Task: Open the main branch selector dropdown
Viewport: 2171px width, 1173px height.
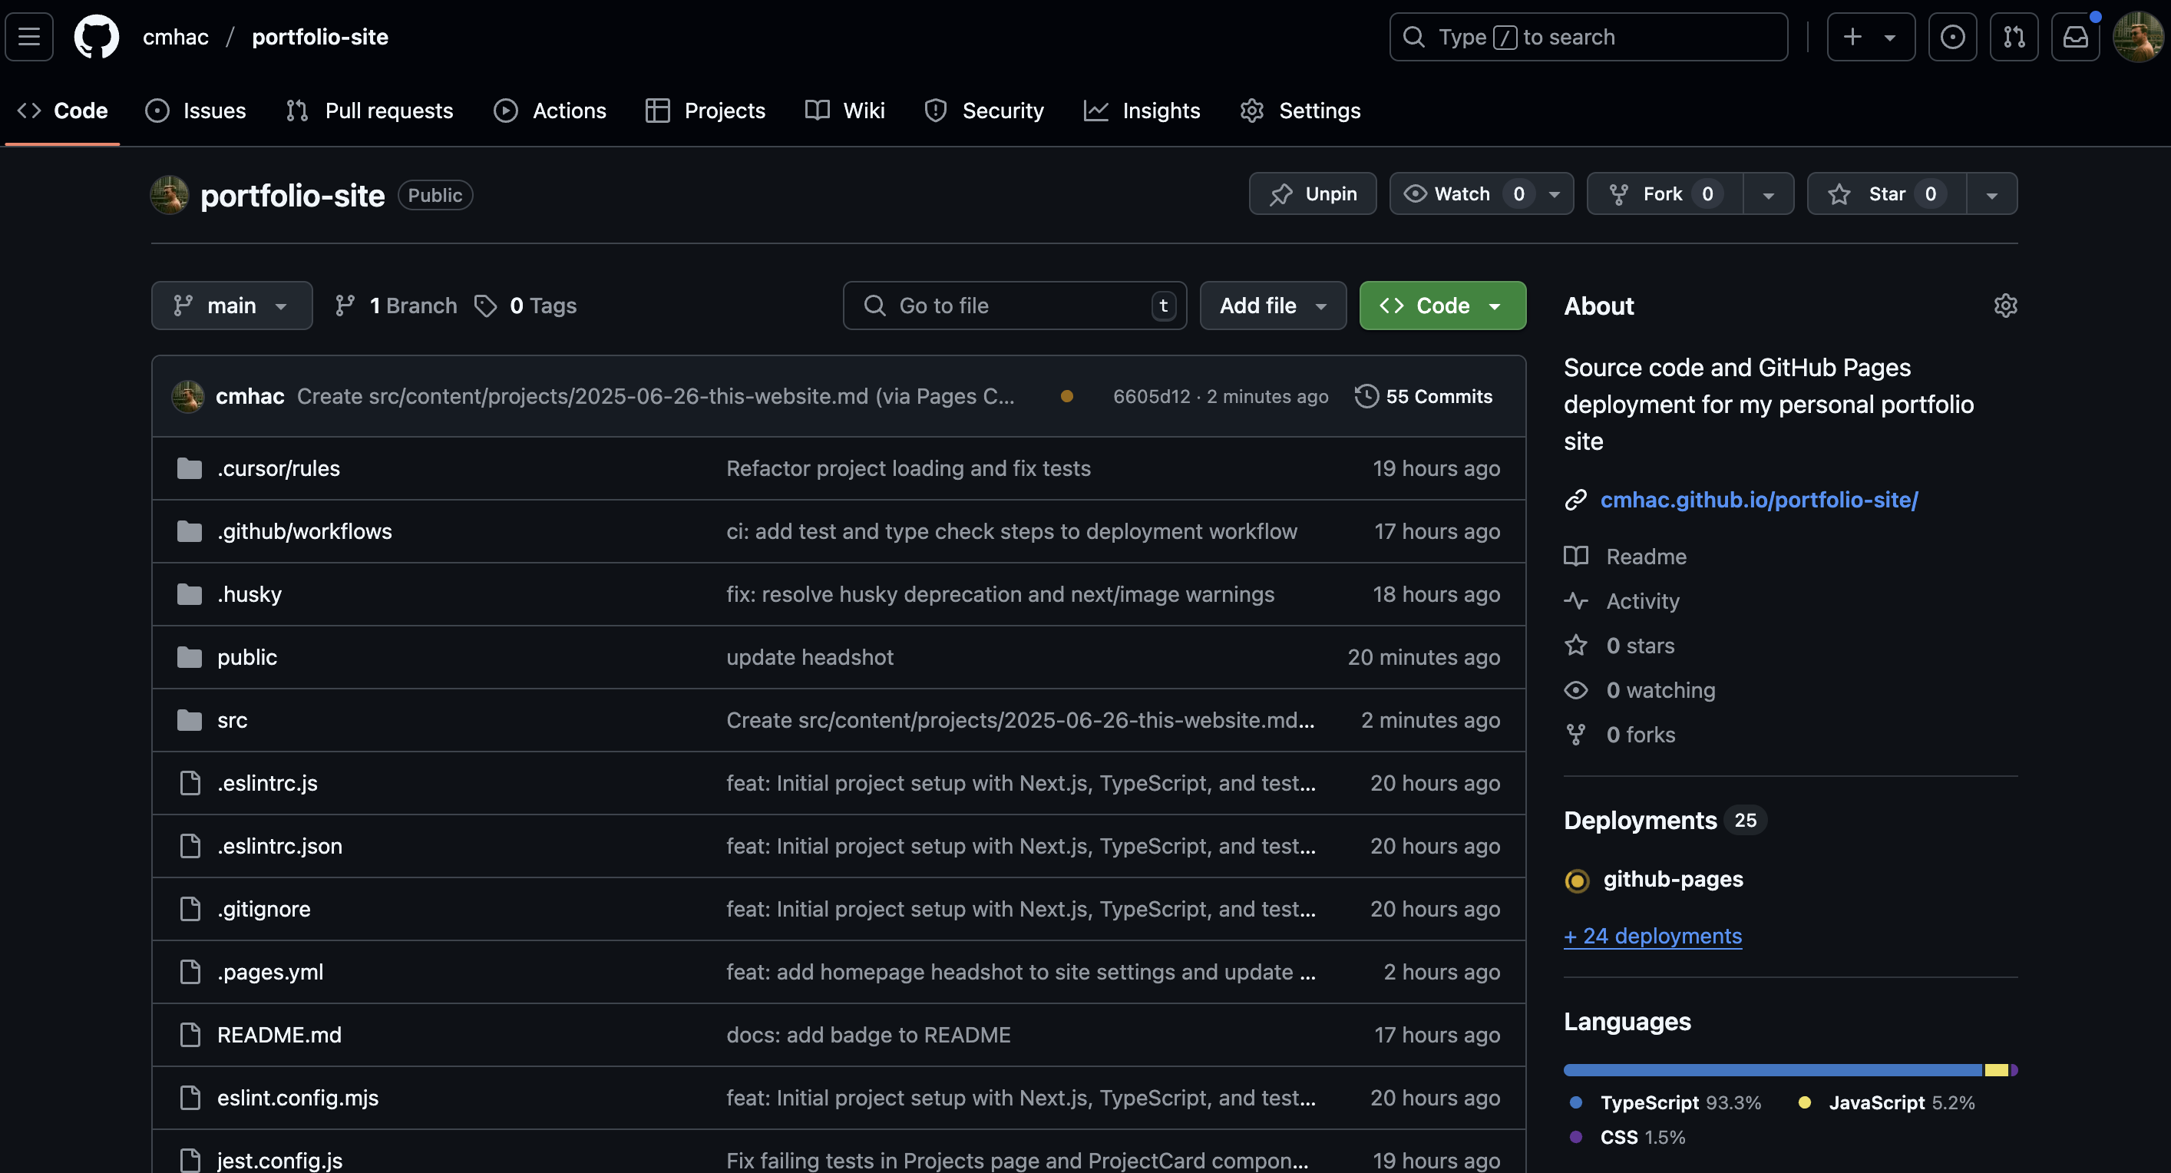Action: coord(232,305)
